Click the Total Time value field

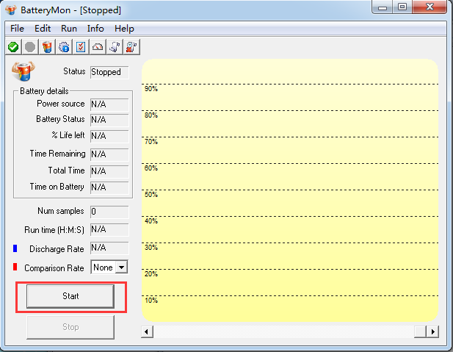[109, 171]
